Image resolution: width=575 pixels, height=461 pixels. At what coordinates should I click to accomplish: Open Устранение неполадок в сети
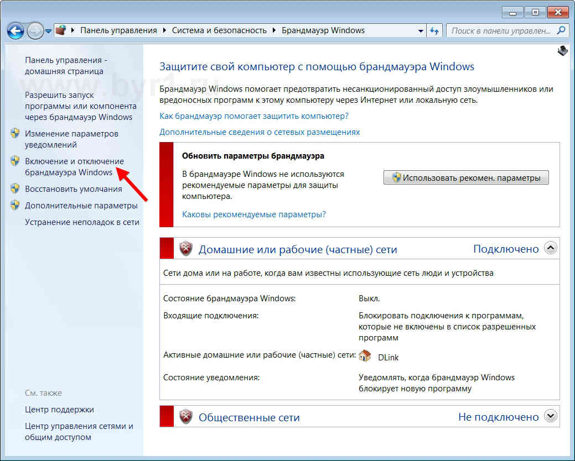pos(82,222)
